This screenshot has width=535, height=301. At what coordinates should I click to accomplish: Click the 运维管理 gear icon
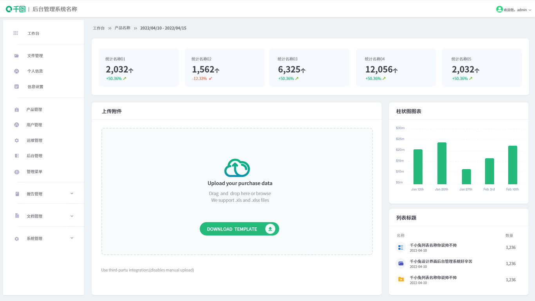[16, 140]
